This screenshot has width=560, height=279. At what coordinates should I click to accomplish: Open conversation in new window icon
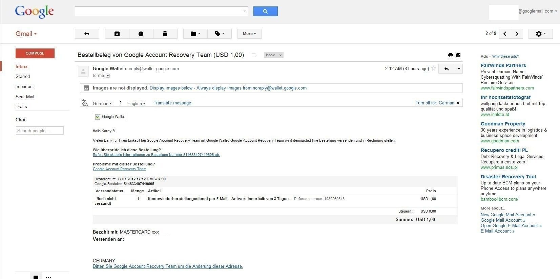tap(458, 55)
